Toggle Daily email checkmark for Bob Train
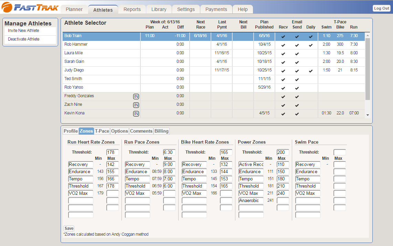Screen dimensions: 393x246 (x=311, y=36)
